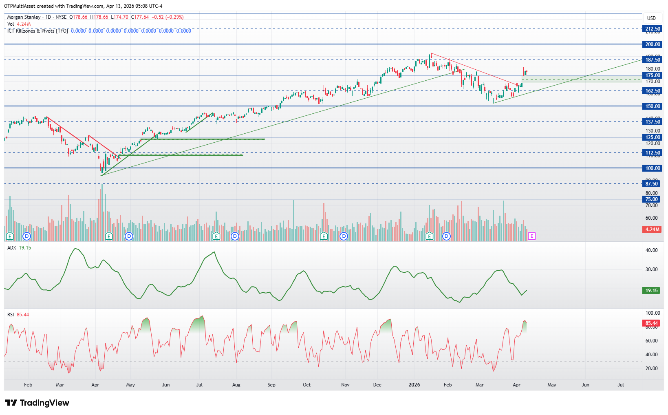Viewport: 668px width, 415px height.
Task: Select the 175.00 price level label
Action: tap(653, 75)
